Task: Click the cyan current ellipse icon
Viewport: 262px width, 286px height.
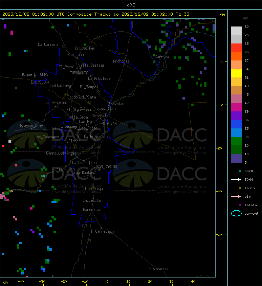Action: tap(236, 213)
